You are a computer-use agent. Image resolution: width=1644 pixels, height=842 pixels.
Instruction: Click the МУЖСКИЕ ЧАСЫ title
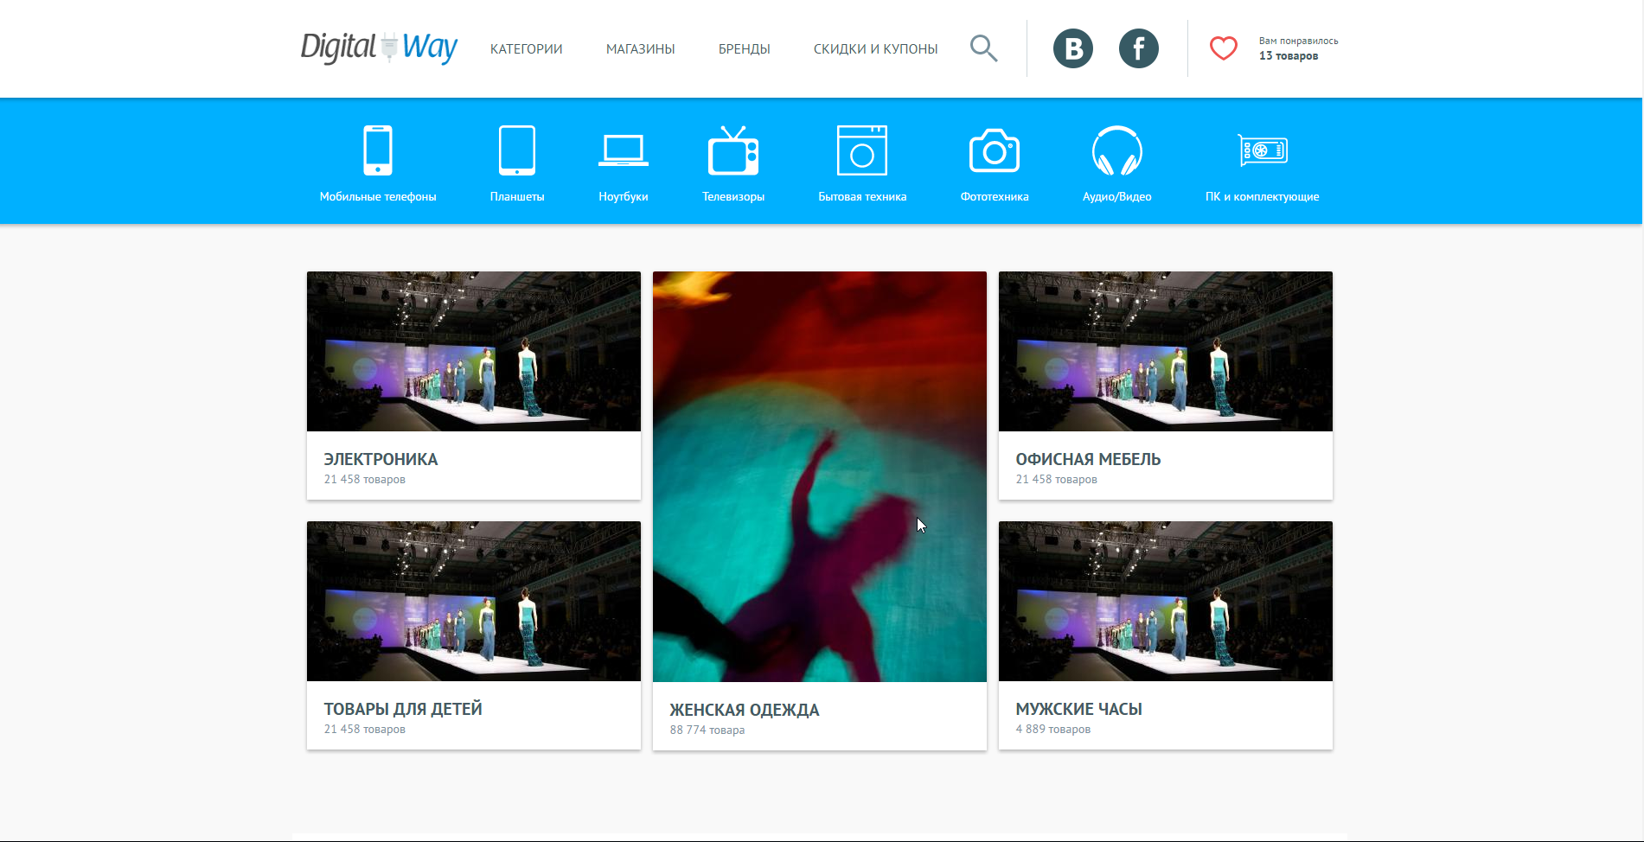click(1079, 709)
